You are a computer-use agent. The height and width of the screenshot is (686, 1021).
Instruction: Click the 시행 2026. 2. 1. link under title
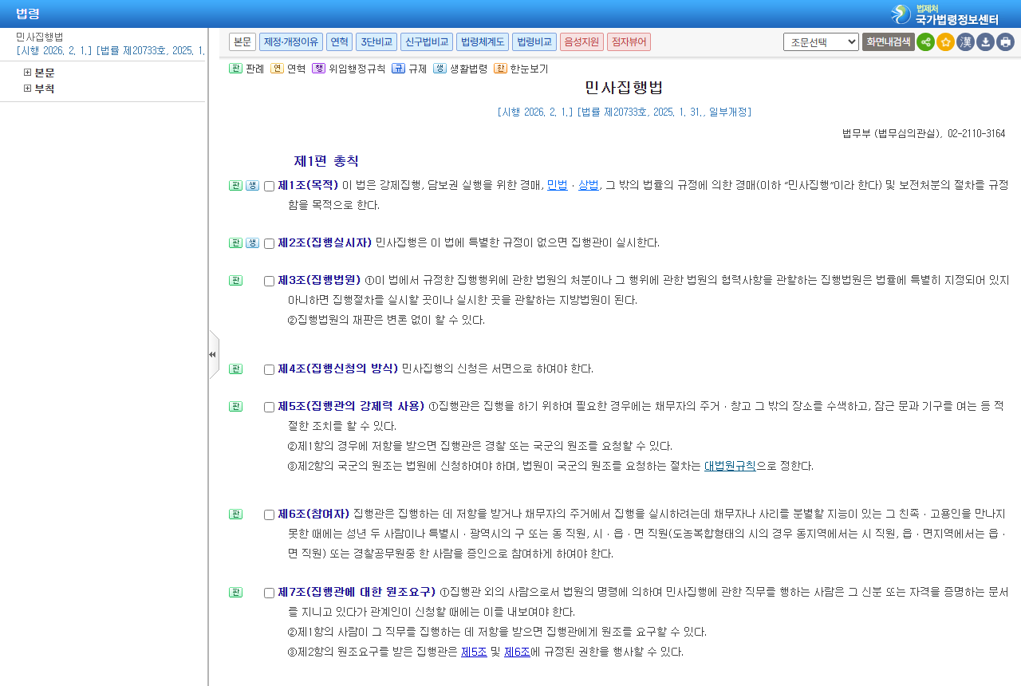(x=624, y=112)
